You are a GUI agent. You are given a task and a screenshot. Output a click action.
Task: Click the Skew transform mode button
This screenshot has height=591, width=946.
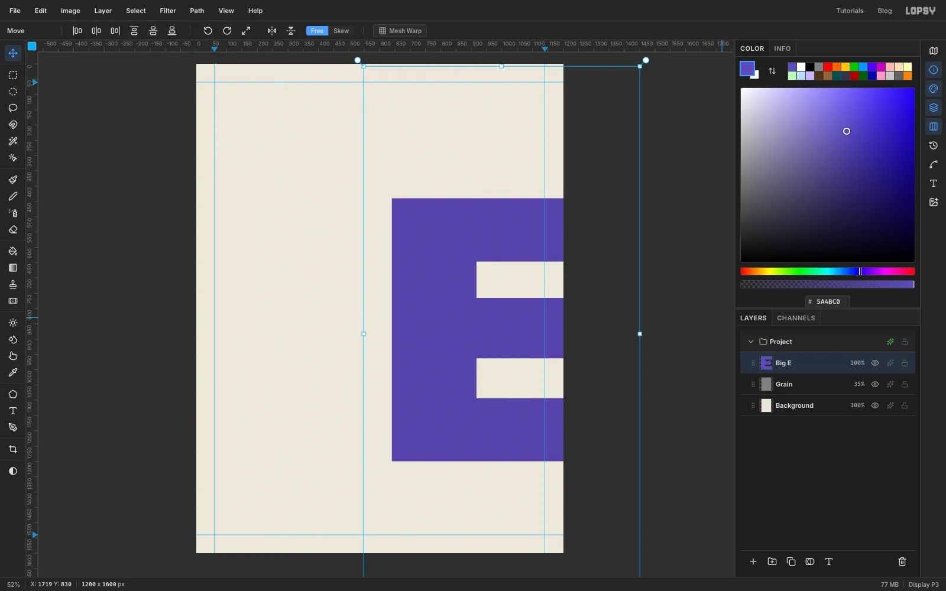(x=341, y=31)
